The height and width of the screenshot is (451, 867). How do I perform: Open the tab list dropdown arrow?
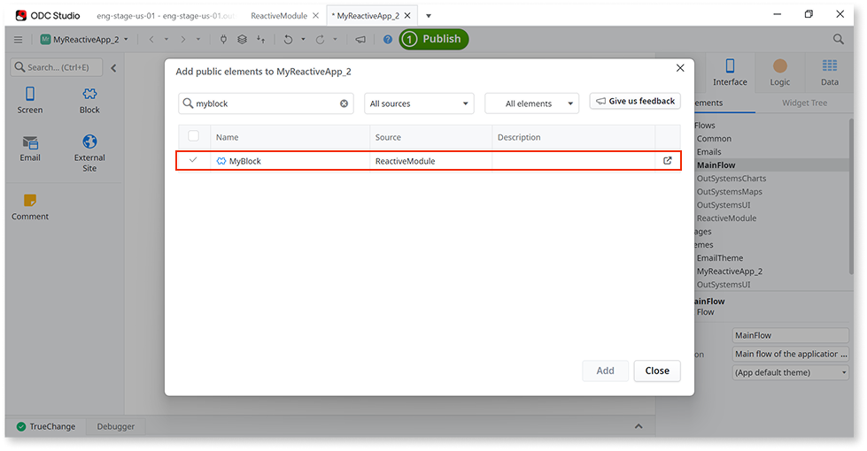coord(428,15)
